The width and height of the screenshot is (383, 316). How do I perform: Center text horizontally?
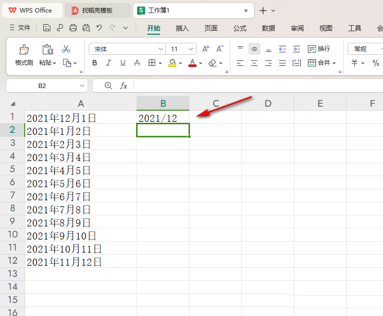(x=254, y=63)
